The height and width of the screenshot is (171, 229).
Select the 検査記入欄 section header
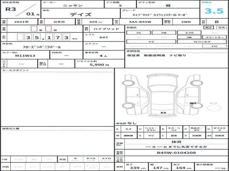point(11,128)
